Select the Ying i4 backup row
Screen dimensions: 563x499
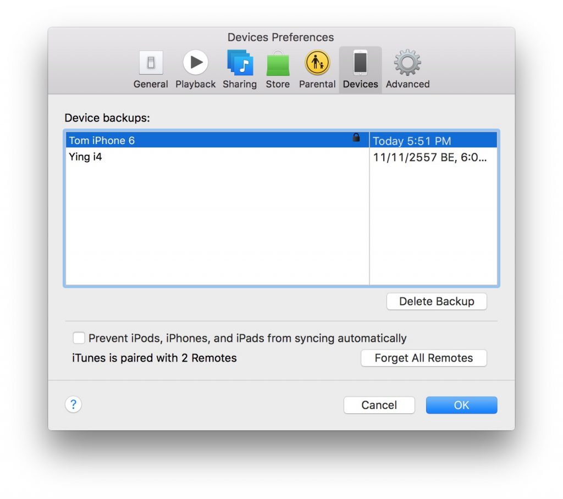pyautogui.click(x=85, y=157)
